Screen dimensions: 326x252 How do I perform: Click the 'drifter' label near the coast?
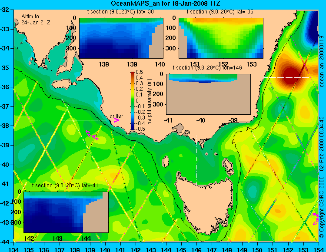[116, 116]
